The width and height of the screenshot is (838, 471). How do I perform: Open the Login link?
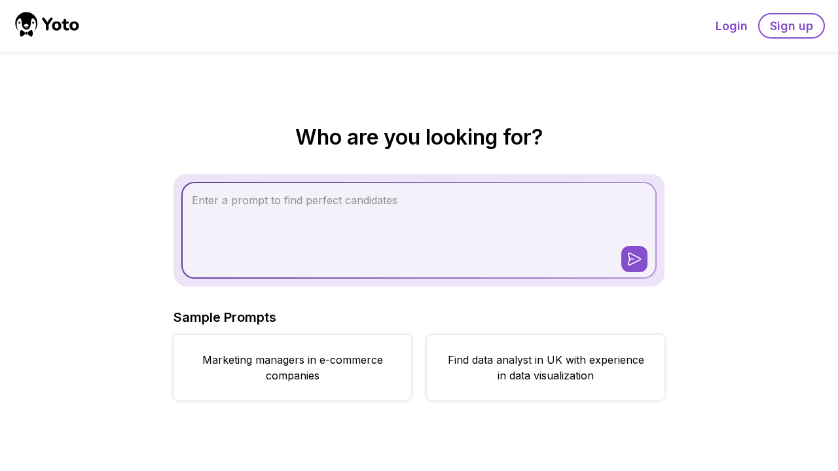click(x=731, y=26)
